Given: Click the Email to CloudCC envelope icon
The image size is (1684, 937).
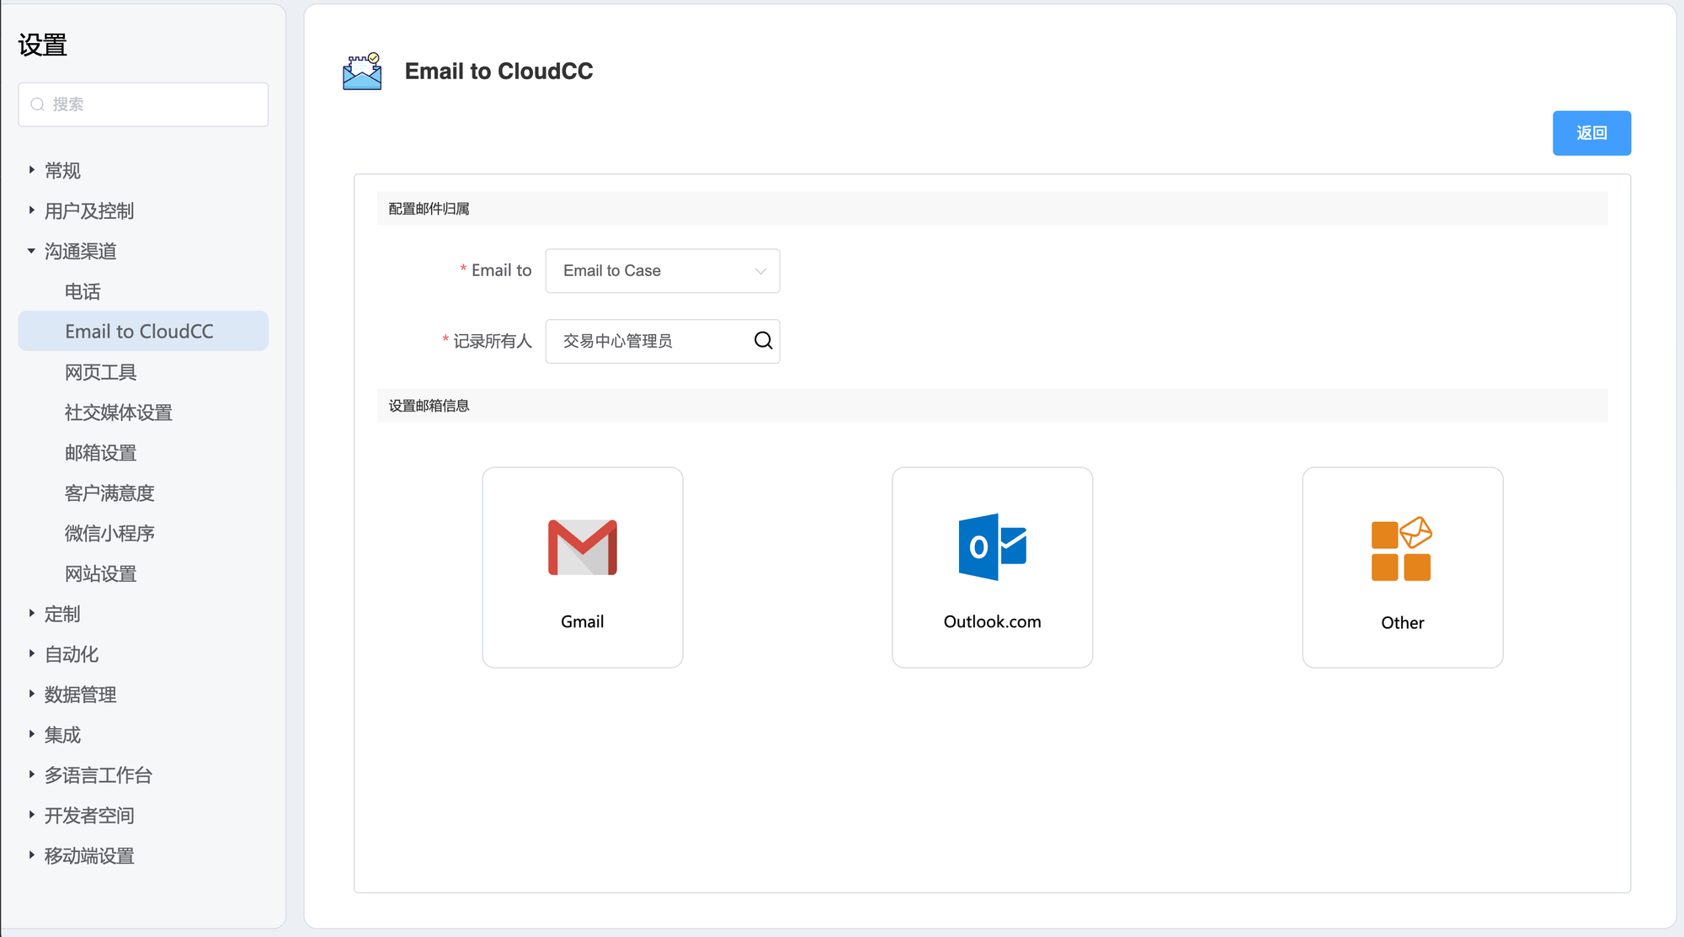Looking at the screenshot, I should click(362, 72).
